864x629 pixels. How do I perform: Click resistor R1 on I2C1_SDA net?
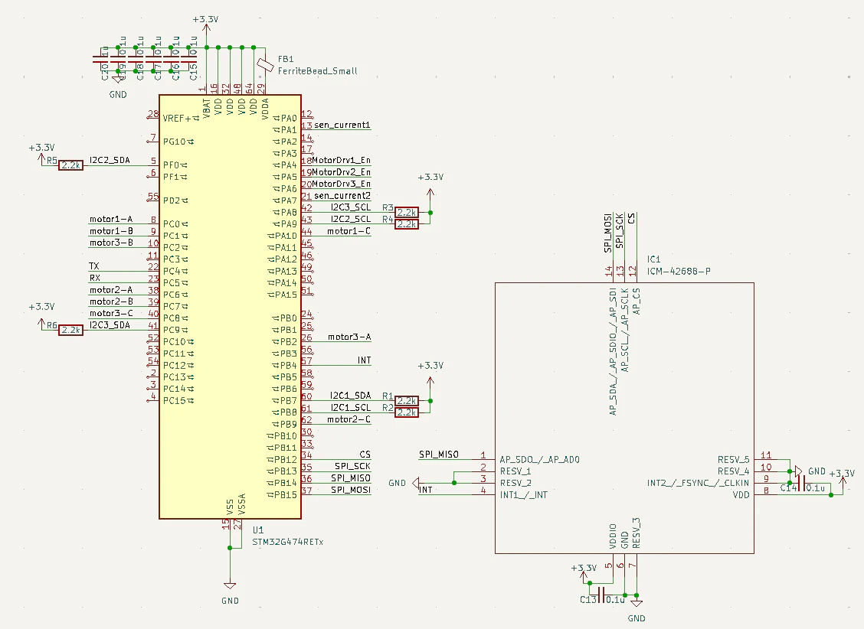pyautogui.click(x=407, y=401)
